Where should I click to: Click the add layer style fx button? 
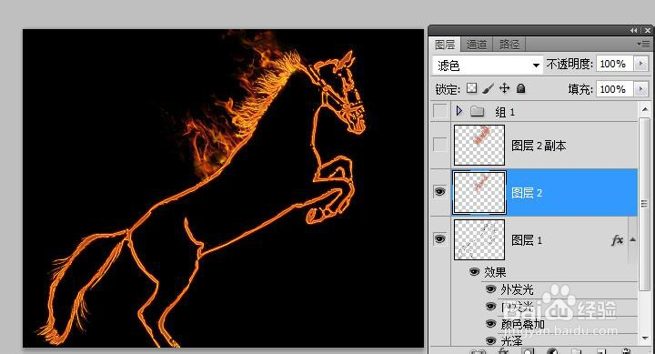[504, 351]
